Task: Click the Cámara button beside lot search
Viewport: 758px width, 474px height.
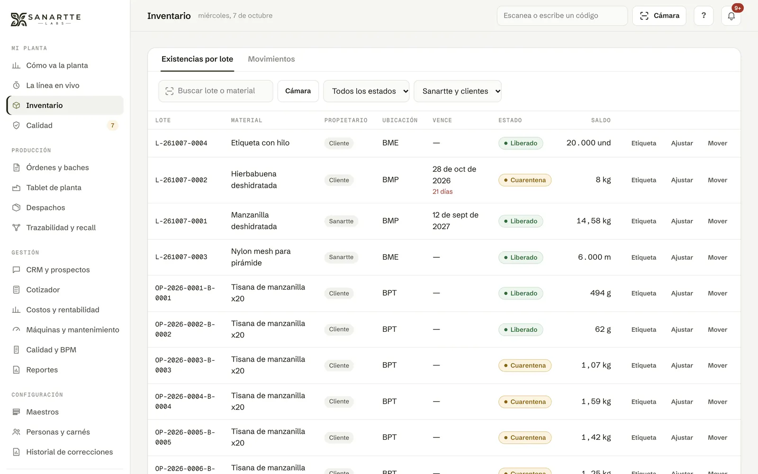Action: tap(298, 91)
